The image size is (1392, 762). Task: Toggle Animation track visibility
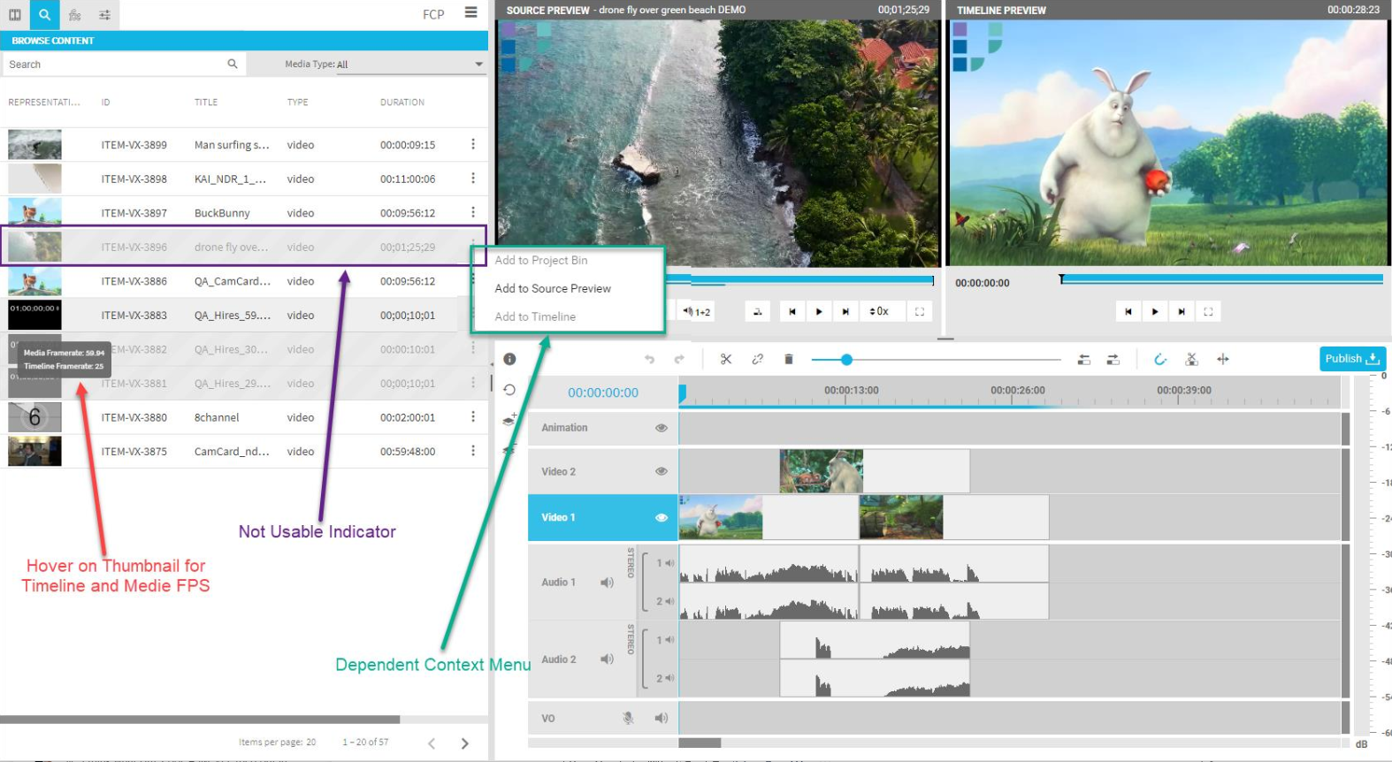pyautogui.click(x=662, y=428)
